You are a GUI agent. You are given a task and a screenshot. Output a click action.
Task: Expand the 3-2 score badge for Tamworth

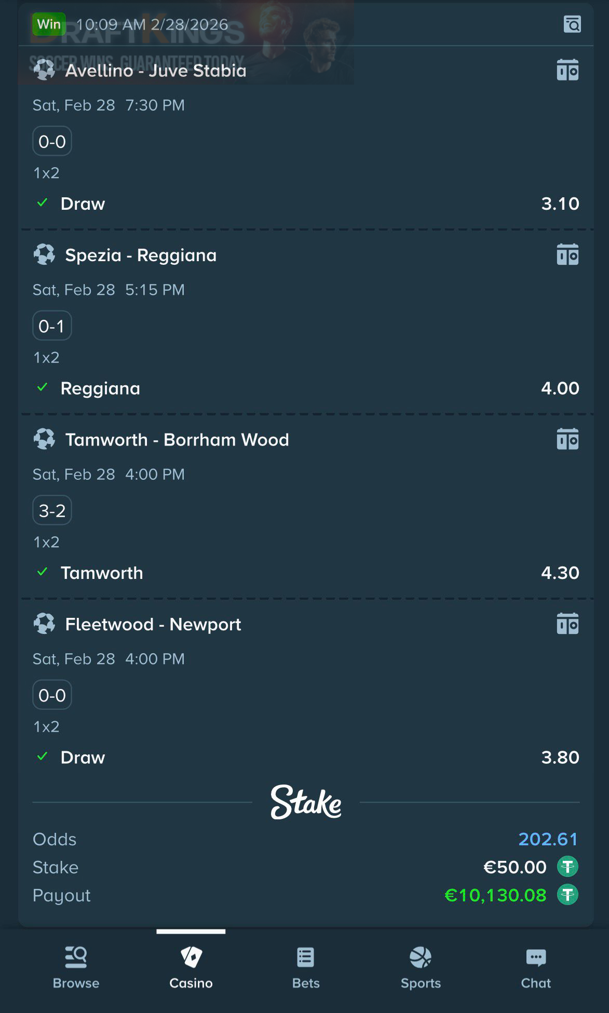pyautogui.click(x=52, y=510)
